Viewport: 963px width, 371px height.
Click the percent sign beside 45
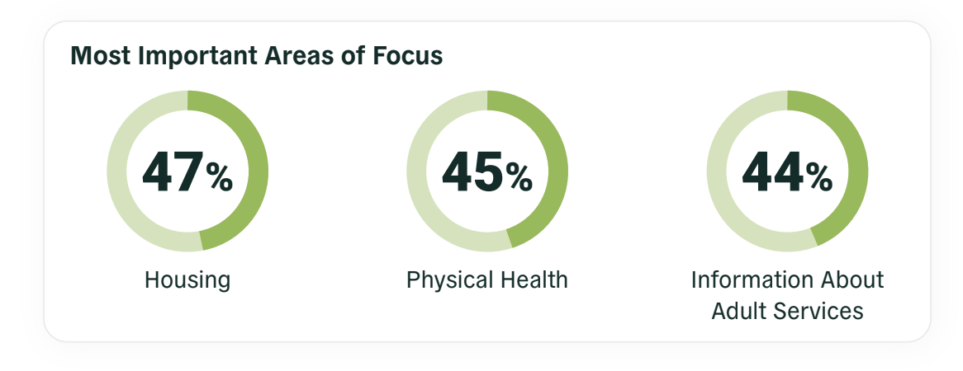(519, 177)
